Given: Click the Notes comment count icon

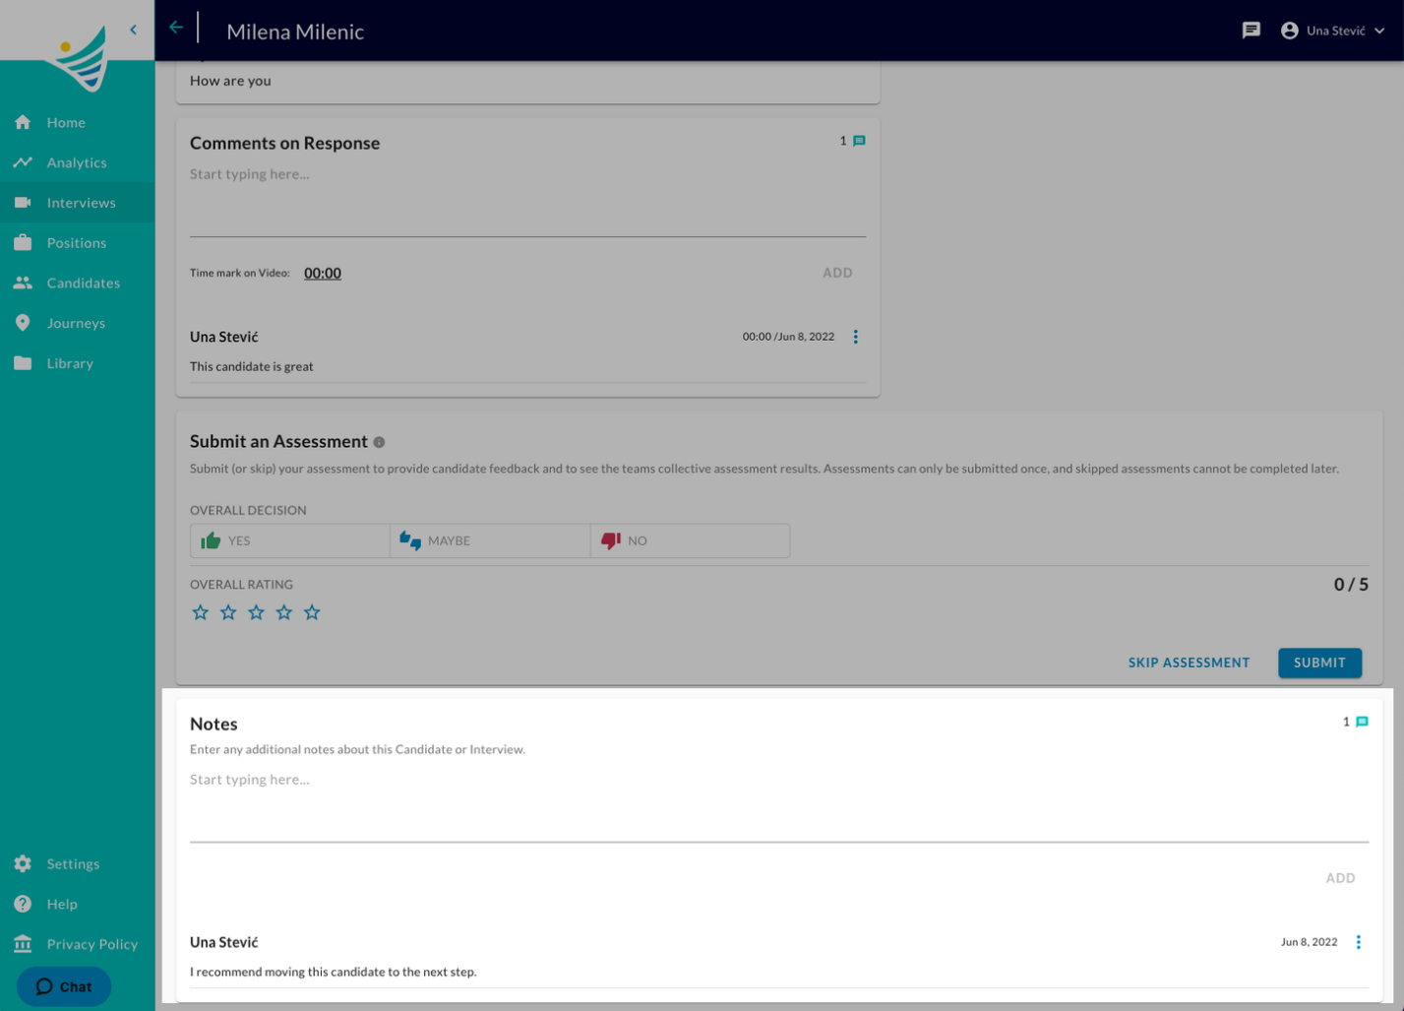Looking at the screenshot, I should point(1362,722).
